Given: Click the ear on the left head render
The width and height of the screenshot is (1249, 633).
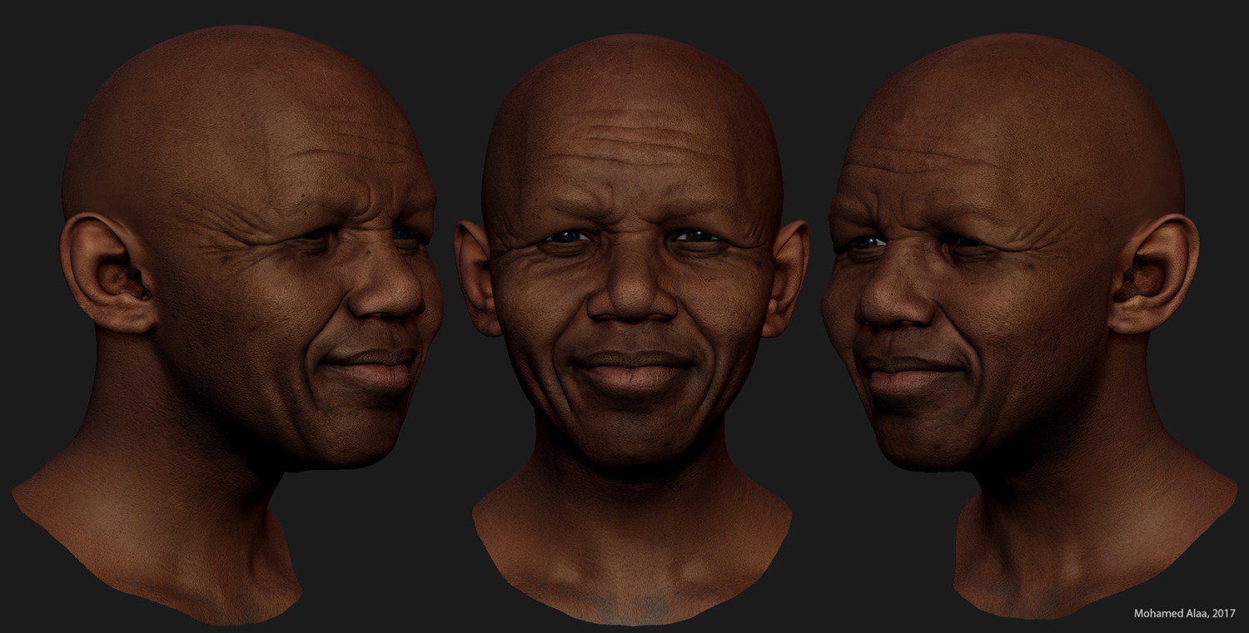Looking at the screenshot, I should (x=107, y=273).
